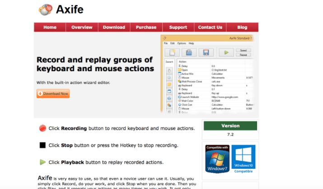The width and height of the screenshot is (323, 189).
Task: Click the window icon of Active Win row
Action: tap(180, 74)
